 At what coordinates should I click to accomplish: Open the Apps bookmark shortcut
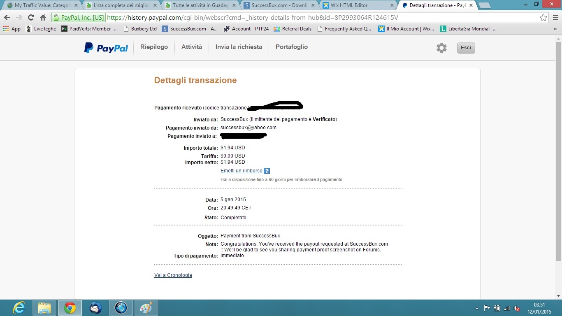coord(12,29)
